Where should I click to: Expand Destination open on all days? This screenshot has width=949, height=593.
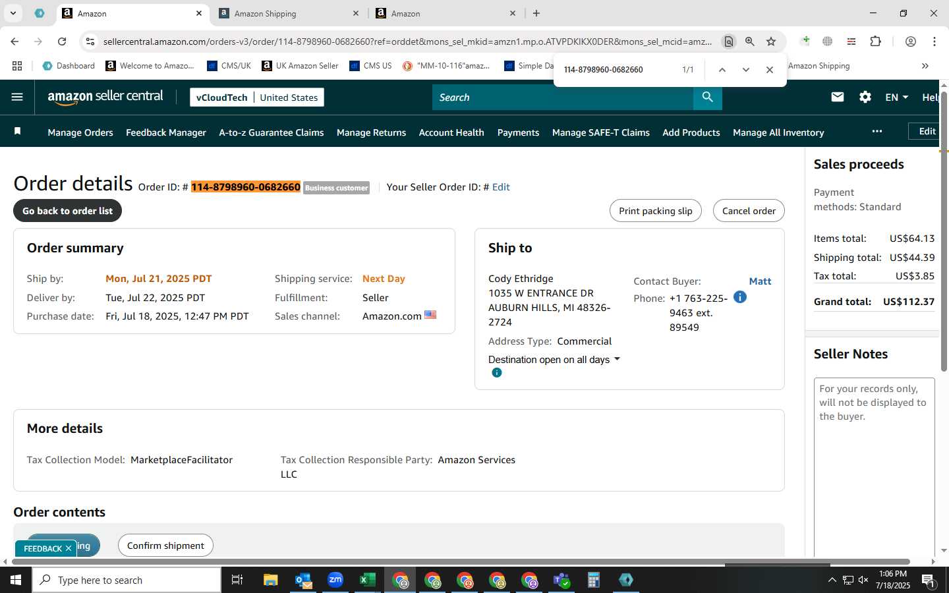554,359
